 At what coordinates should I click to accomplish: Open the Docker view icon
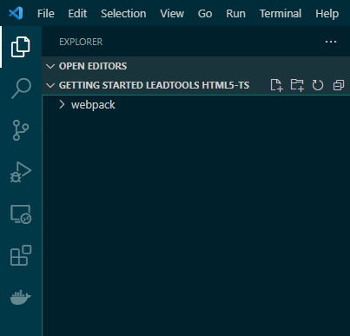tap(21, 297)
